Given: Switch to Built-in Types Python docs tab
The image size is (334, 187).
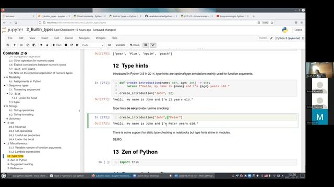Looking at the screenshot, I should pyautogui.click(x=125, y=16).
